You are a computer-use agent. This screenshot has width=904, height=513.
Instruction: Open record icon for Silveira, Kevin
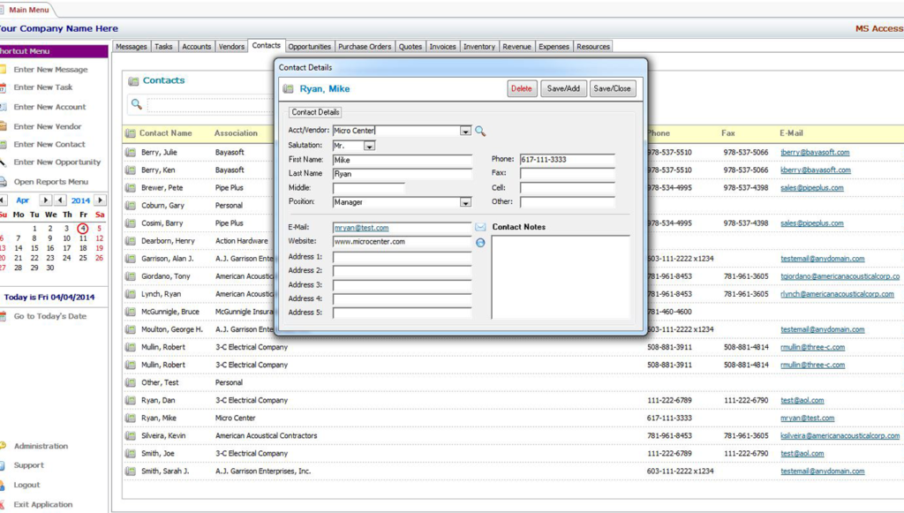pyautogui.click(x=131, y=436)
